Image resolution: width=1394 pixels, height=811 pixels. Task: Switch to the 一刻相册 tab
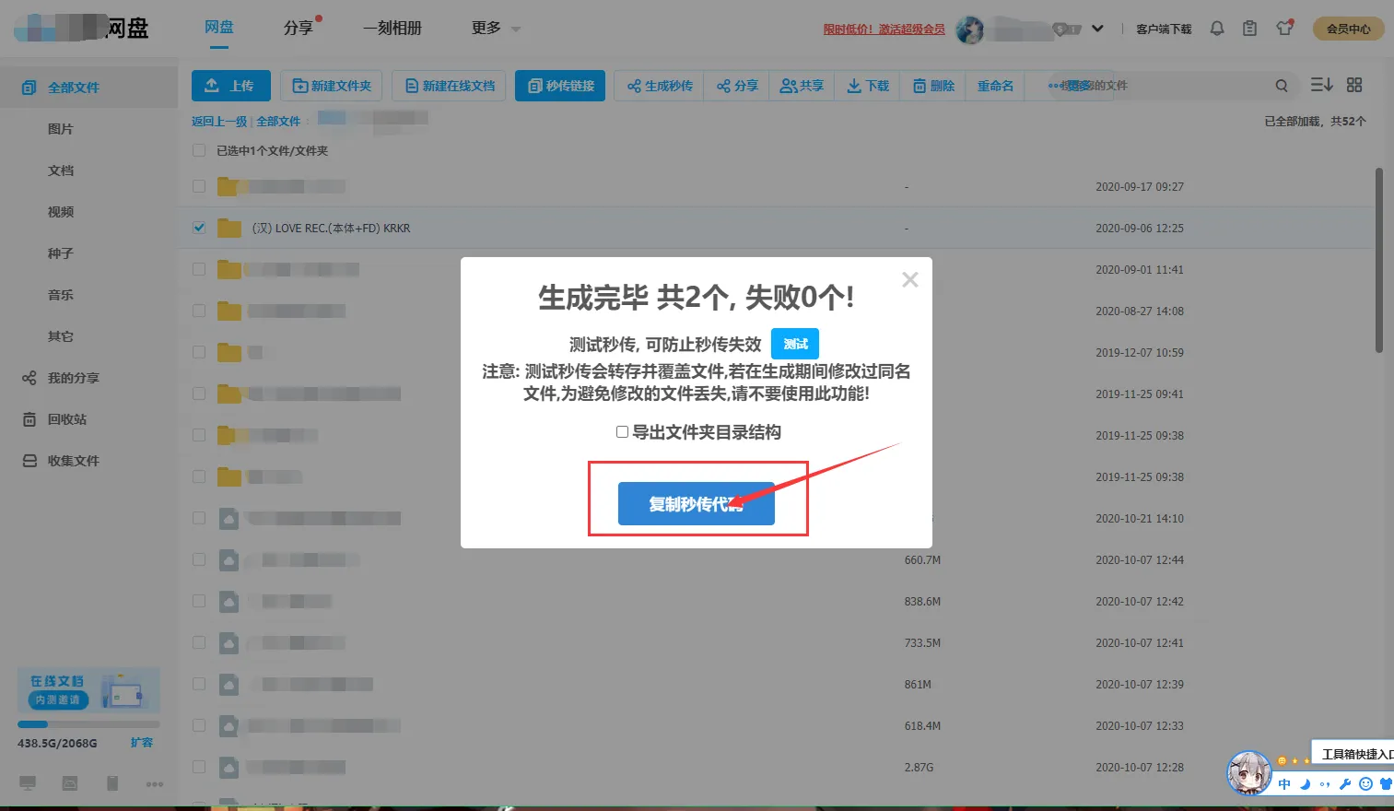(392, 28)
